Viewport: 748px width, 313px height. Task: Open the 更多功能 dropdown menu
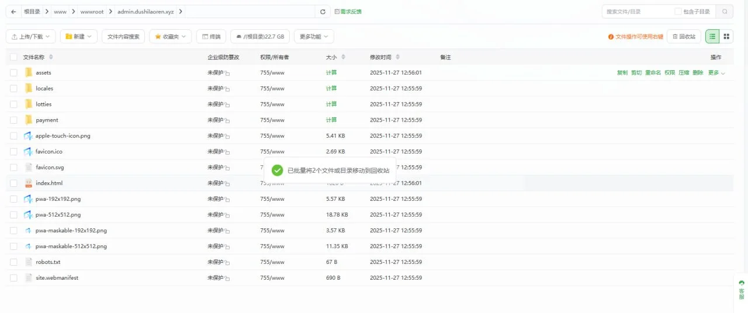[x=314, y=36]
